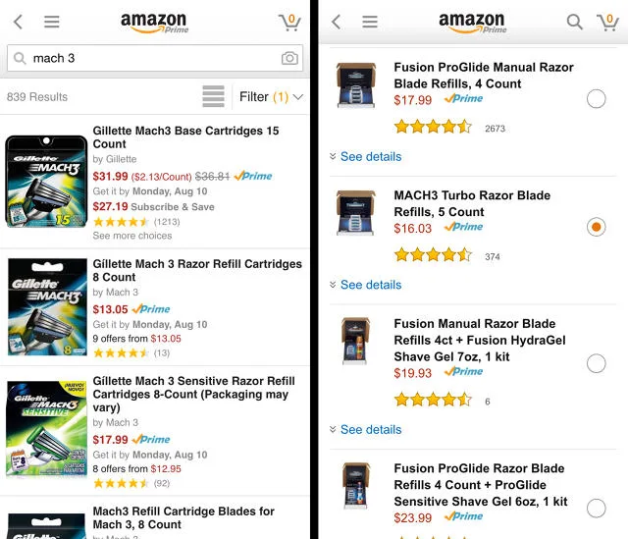This screenshot has height=539, width=628.
Task: Open hamburger menu on left screen
Action: coord(52,22)
